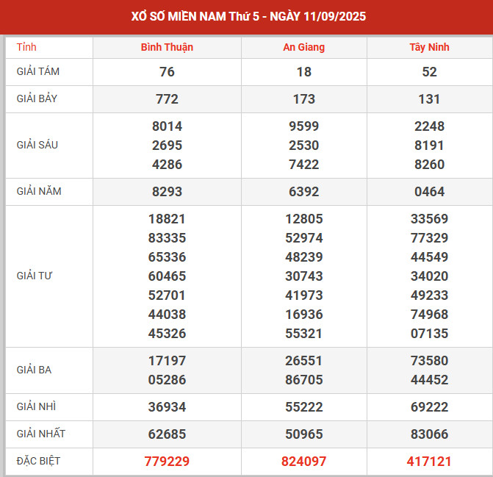Select An Giang special prize 824097
This screenshot has width=493, height=477.
(303, 462)
